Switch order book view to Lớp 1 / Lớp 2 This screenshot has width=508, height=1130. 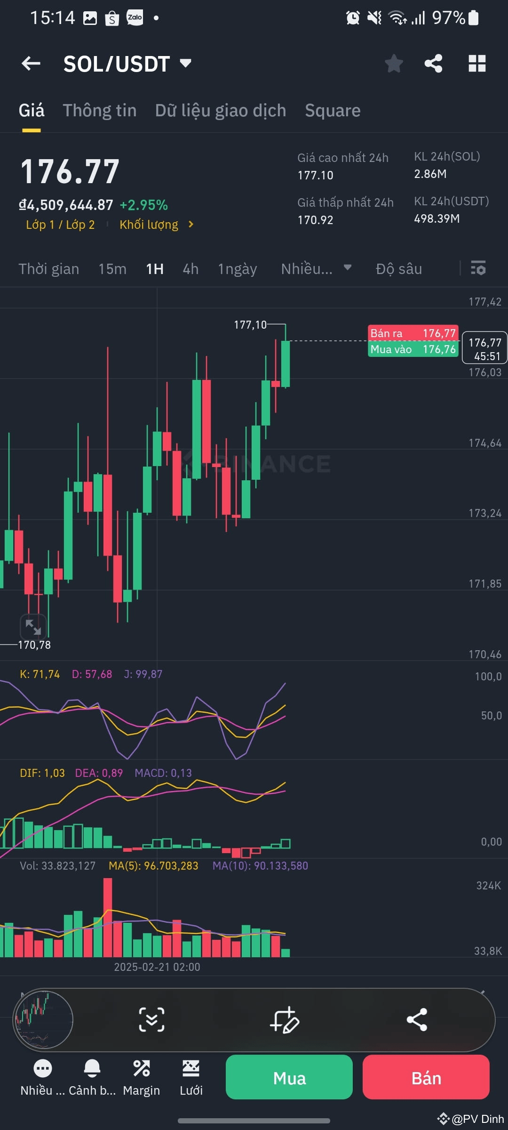59,225
